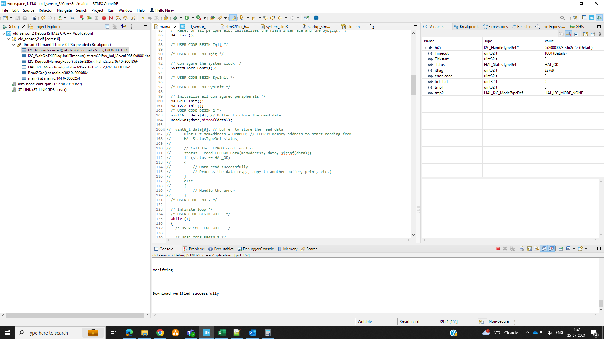Open Excel from the Windows taskbar
The image size is (604, 339).
tap(221, 333)
